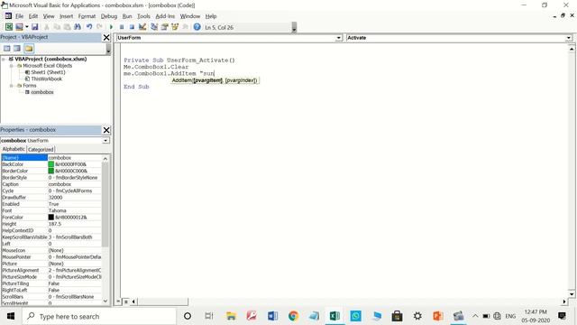
Task: Select ThisWorkbook in project tree
Action: 46,79
